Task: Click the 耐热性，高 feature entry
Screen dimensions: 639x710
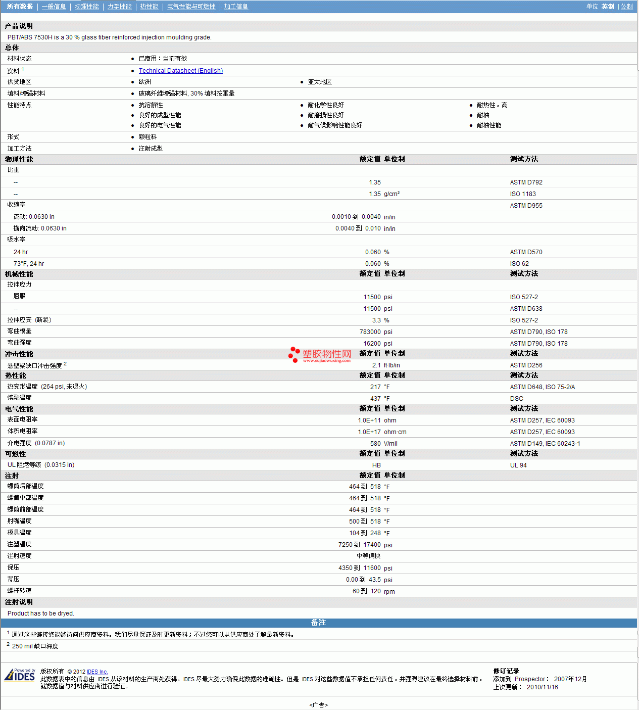Action: [492, 105]
